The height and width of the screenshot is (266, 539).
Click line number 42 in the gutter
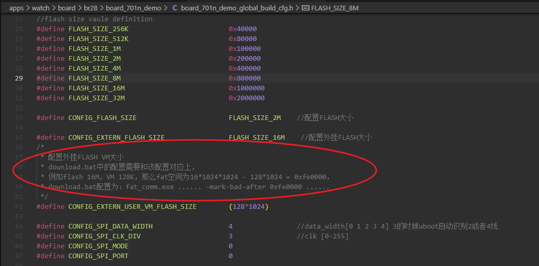[19, 207]
